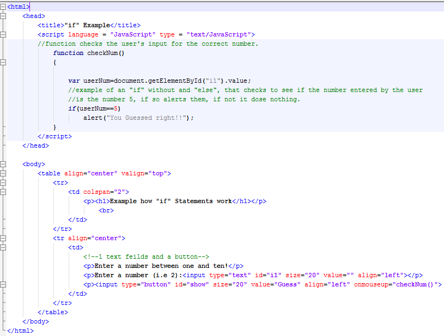Click the userNum variable declaration
This screenshot has width=444, height=336.
tap(160, 81)
